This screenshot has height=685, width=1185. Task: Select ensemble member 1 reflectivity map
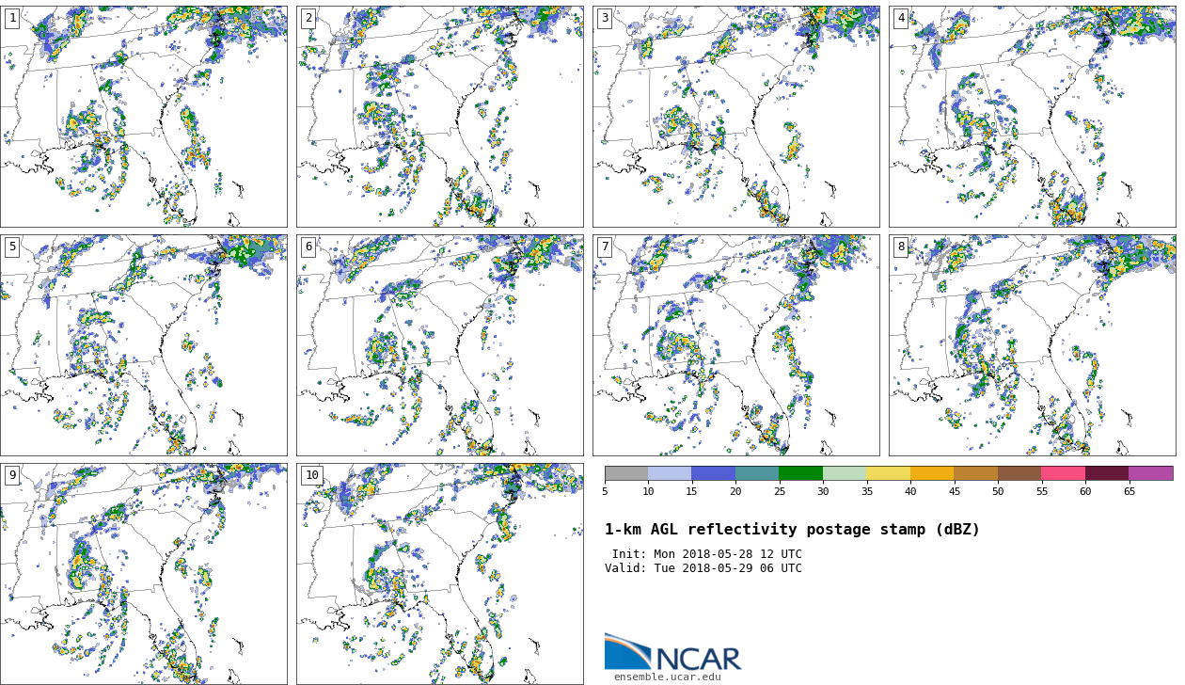click(144, 117)
